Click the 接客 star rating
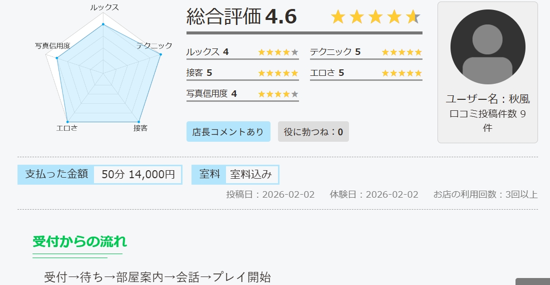The image size is (550, 285). 278,73
